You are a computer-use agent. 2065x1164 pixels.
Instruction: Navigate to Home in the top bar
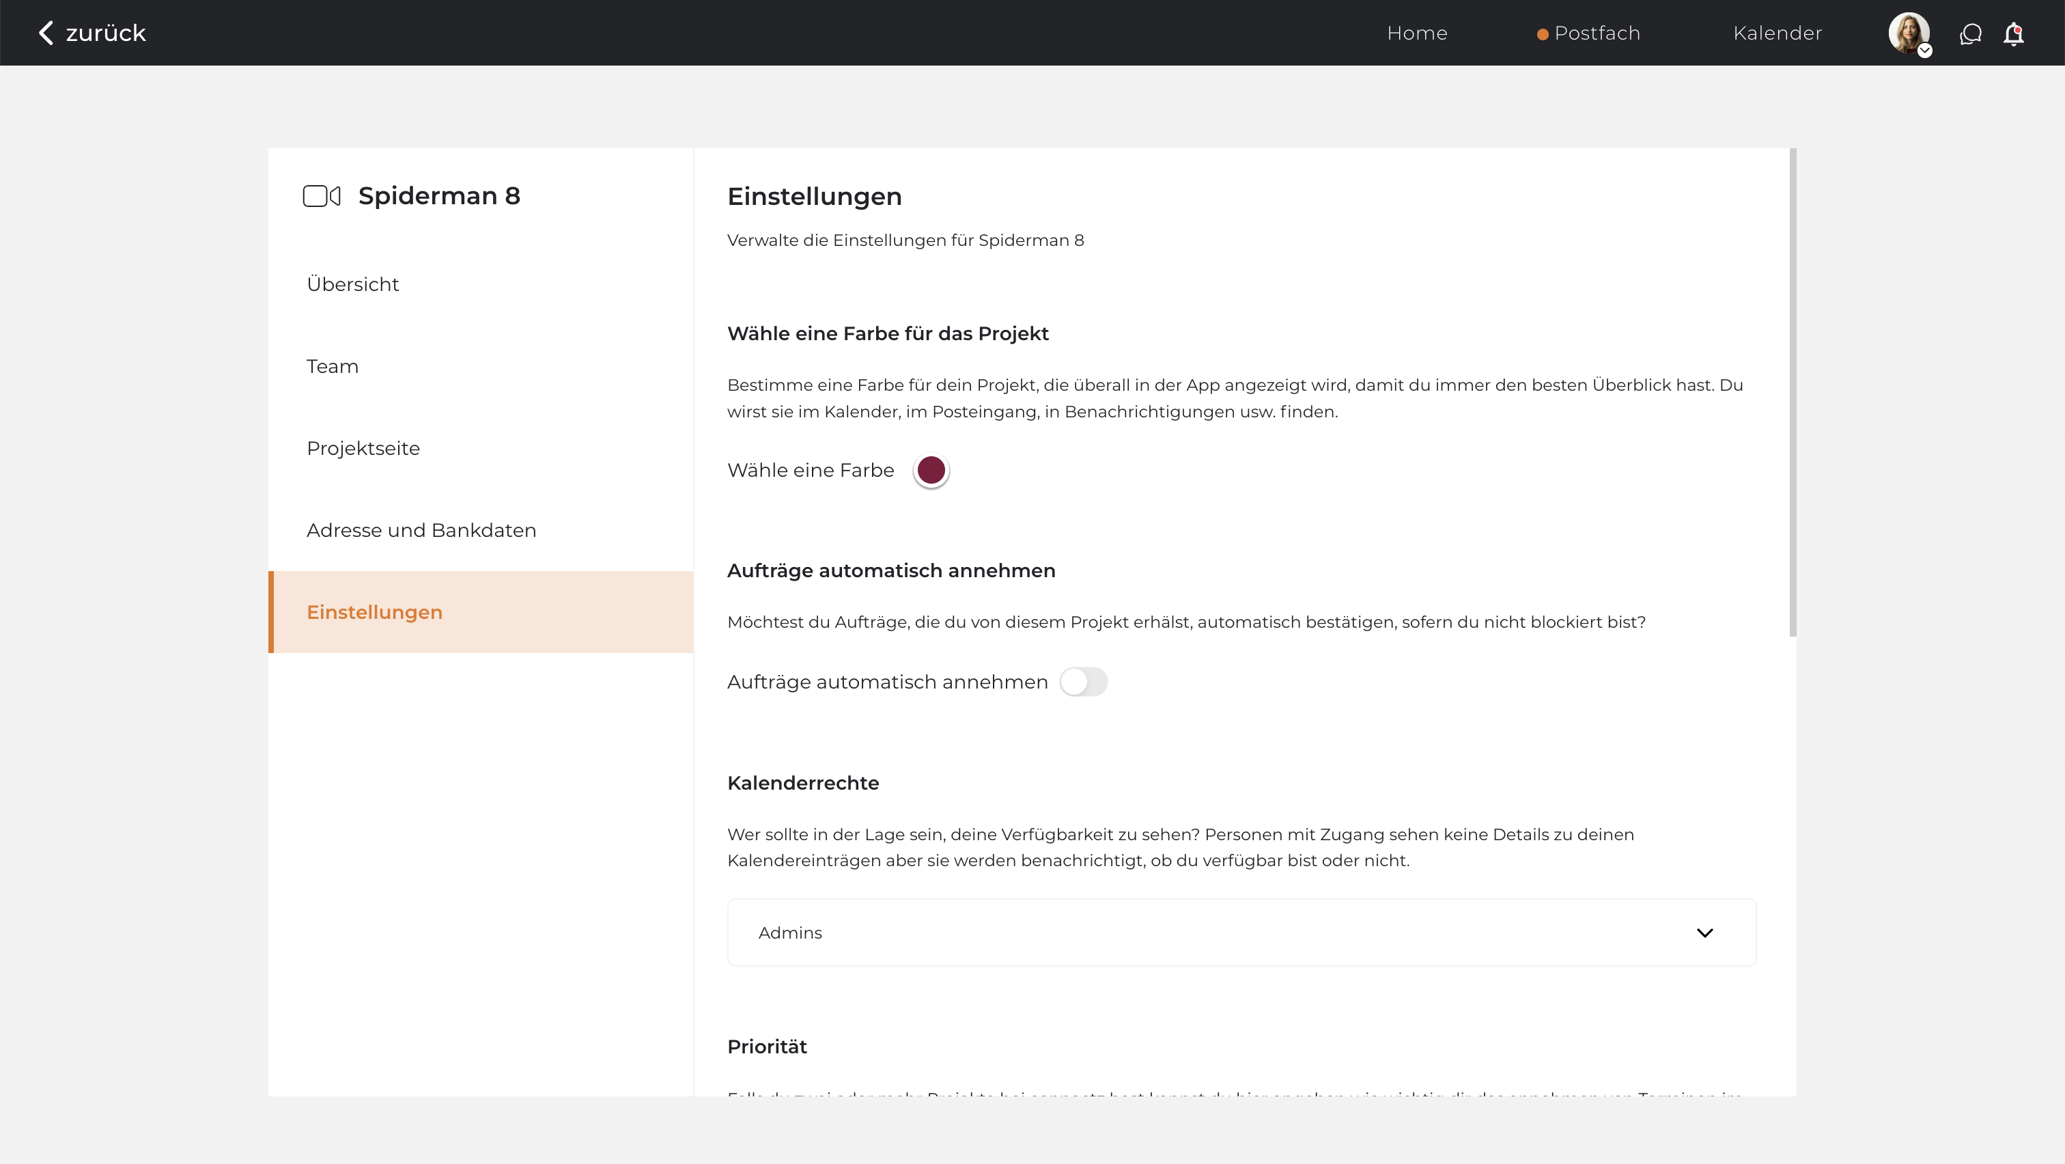(x=1416, y=33)
